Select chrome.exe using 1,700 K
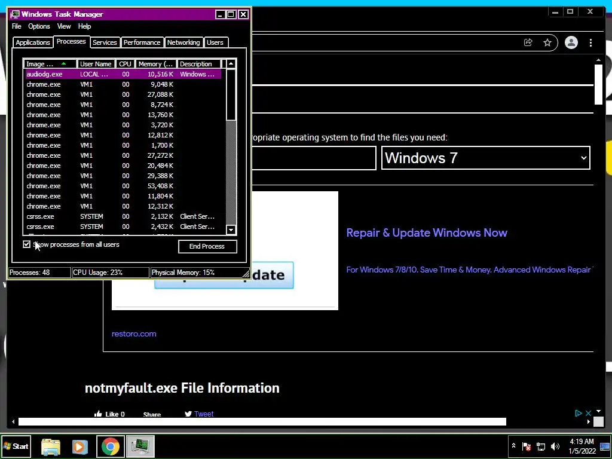The height and width of the screenshot is (459, 612). tap(123, 145)
